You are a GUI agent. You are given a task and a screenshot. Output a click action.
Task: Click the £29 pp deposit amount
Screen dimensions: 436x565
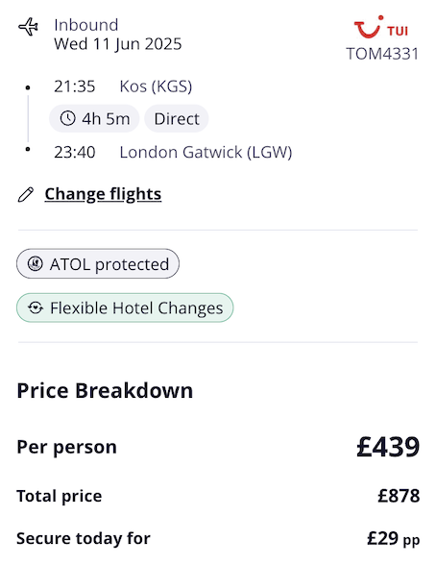pos(393,539)
